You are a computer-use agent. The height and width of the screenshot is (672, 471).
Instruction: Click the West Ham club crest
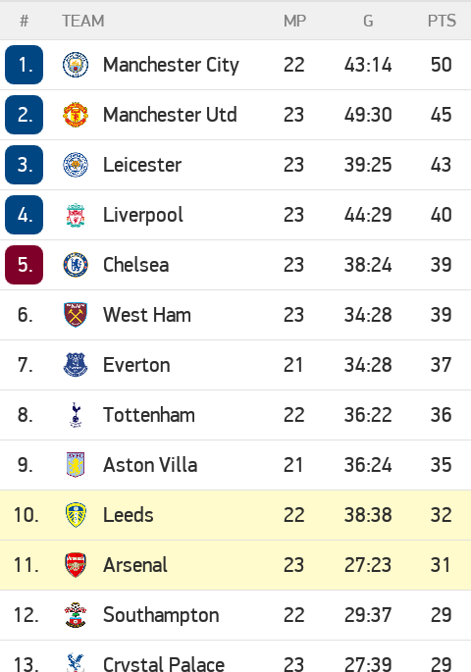[x=76, y=315]
